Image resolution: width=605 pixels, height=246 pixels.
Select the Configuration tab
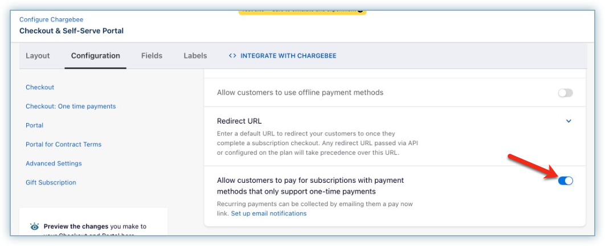pyautogui.click(x=95, y=56)
